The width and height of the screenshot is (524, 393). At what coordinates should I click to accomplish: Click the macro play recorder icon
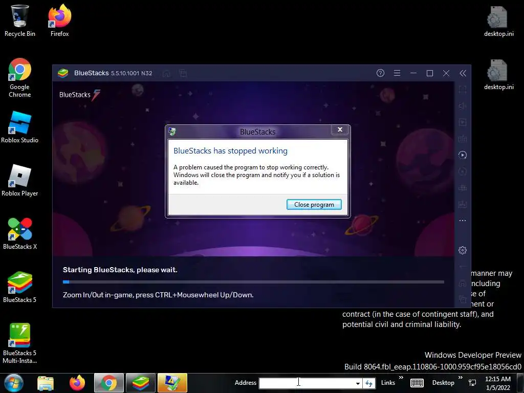[463, 155]
